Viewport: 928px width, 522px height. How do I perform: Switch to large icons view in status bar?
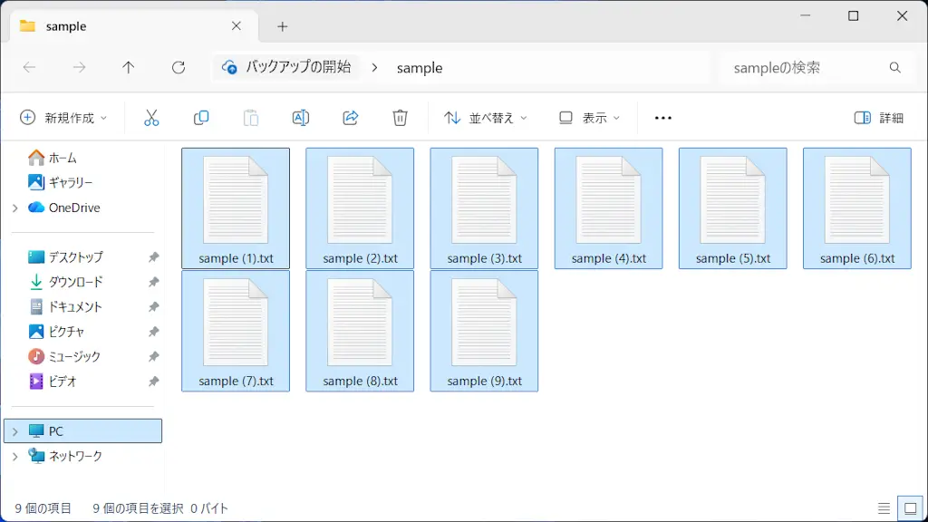(908, 508)
